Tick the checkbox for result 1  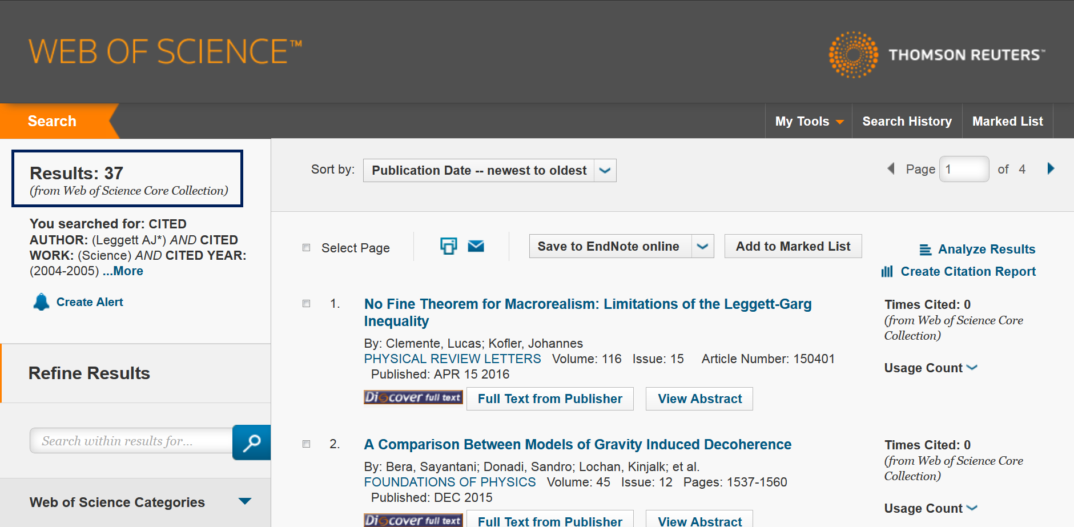[x=307, y=304]
